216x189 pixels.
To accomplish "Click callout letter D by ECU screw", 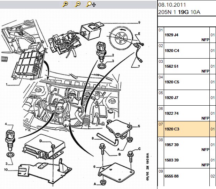I will [41, 141].
